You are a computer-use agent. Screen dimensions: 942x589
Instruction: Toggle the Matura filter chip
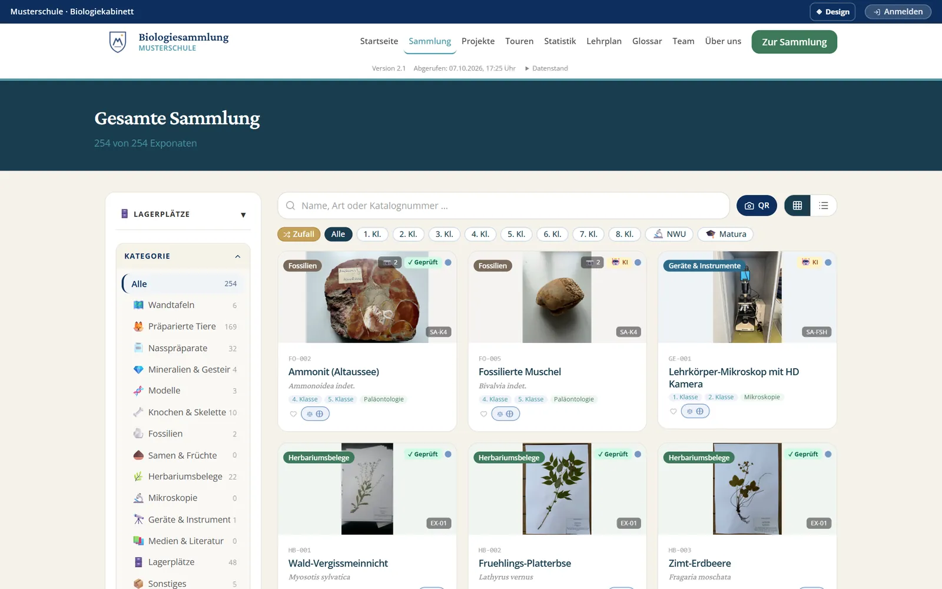tap(725, 234)
